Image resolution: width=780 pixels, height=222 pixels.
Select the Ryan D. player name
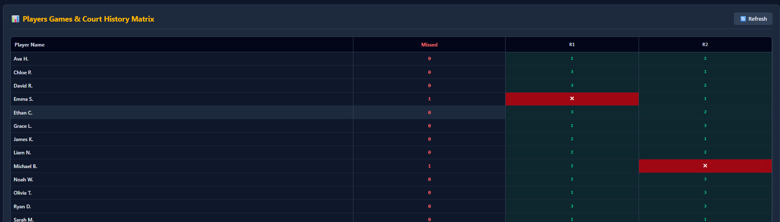tap(22, 206)
